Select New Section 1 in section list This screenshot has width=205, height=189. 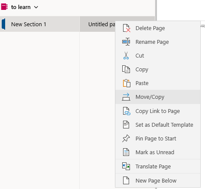[40, 24]
